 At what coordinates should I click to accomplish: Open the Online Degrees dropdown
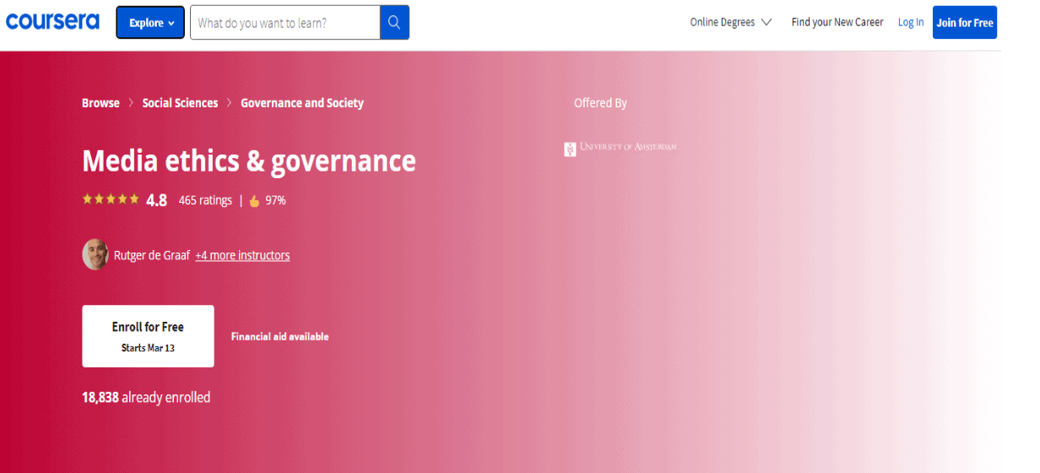pos(722,23)
